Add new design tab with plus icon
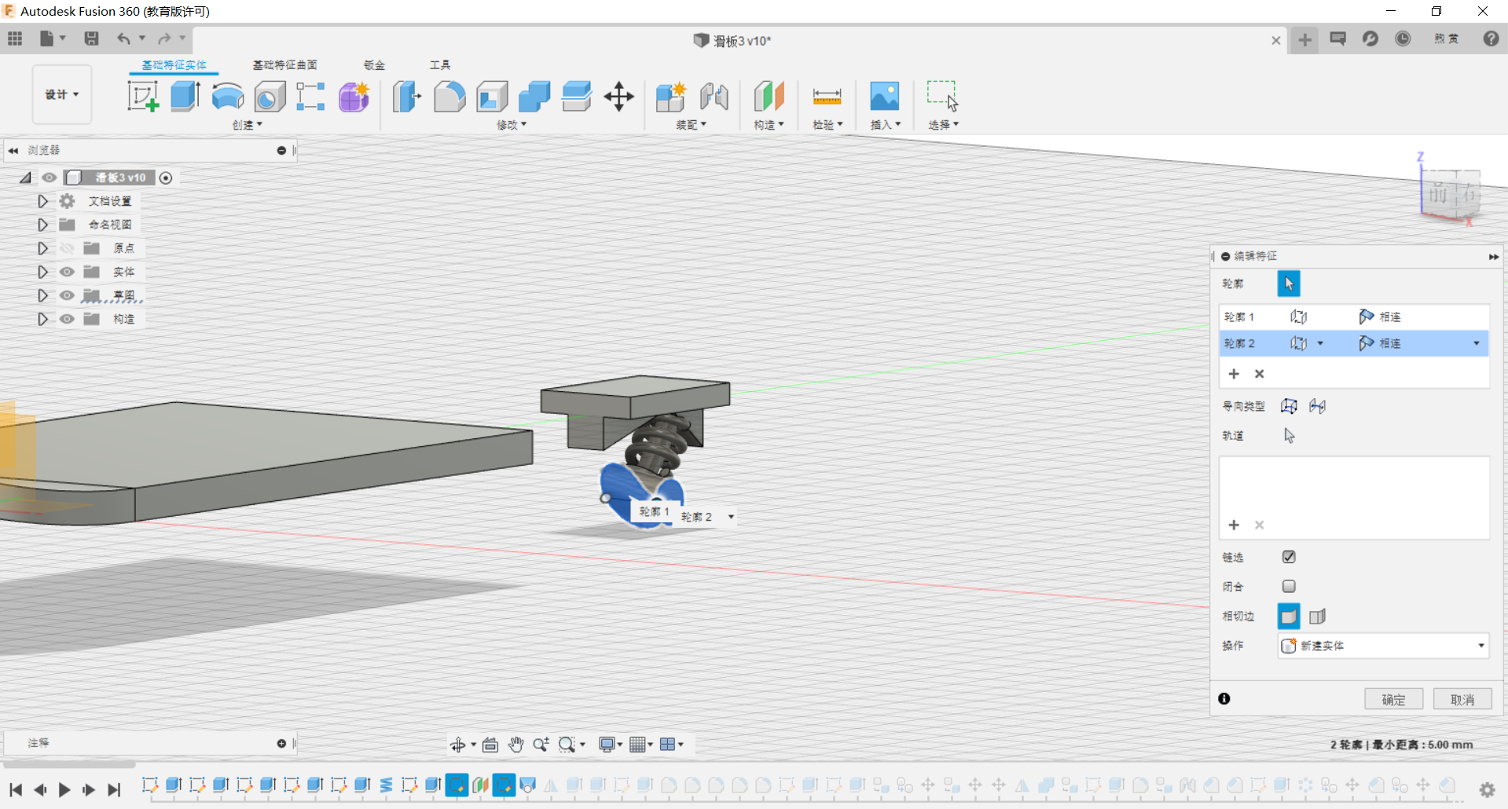The image size is (1508, 809). [x=1304, y=40]
